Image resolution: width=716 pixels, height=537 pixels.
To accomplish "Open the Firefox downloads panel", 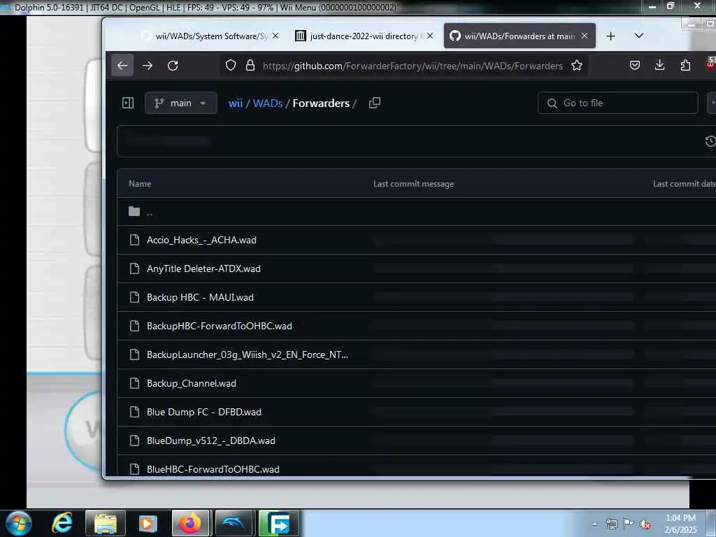I will pos(660,66).
